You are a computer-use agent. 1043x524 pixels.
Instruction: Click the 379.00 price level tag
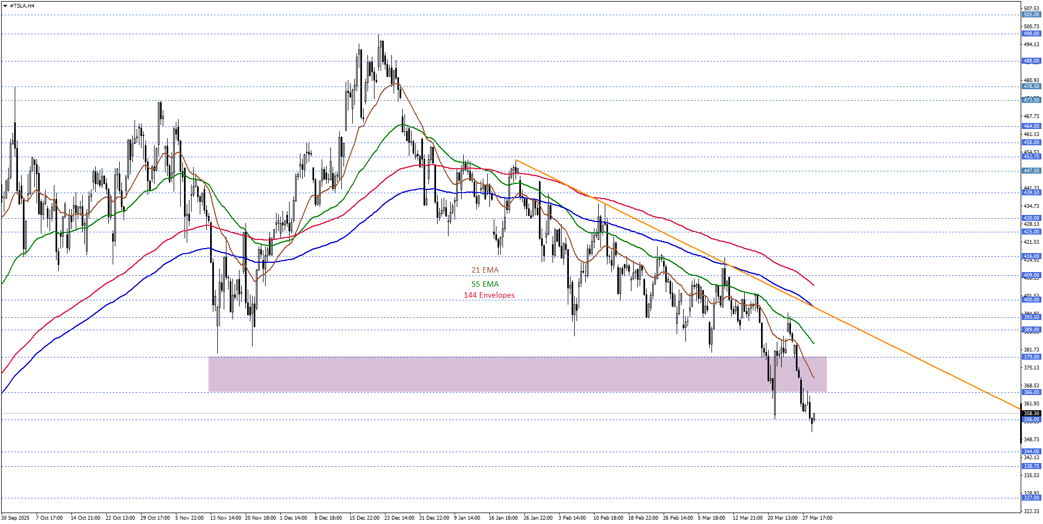pyautogui.click(x=1031, y=357)
